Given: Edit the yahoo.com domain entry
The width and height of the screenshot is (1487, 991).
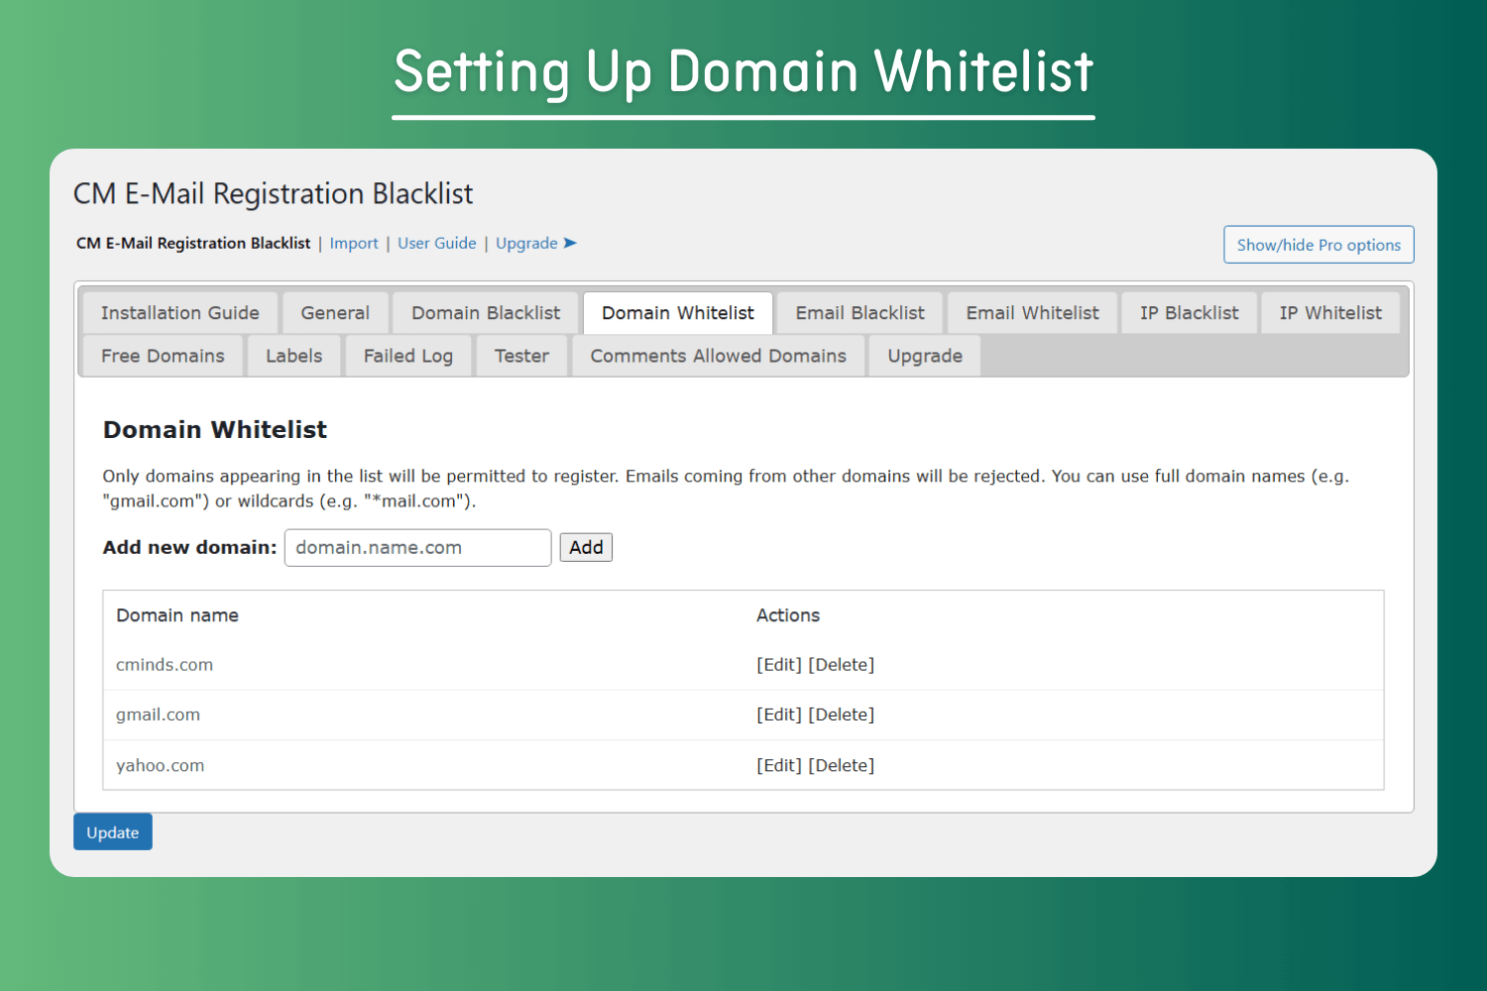Looking at the screenshot, I should (x=779, y=765).
